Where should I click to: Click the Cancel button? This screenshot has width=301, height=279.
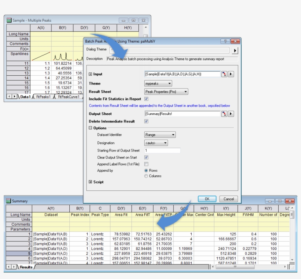click(229, 199)
